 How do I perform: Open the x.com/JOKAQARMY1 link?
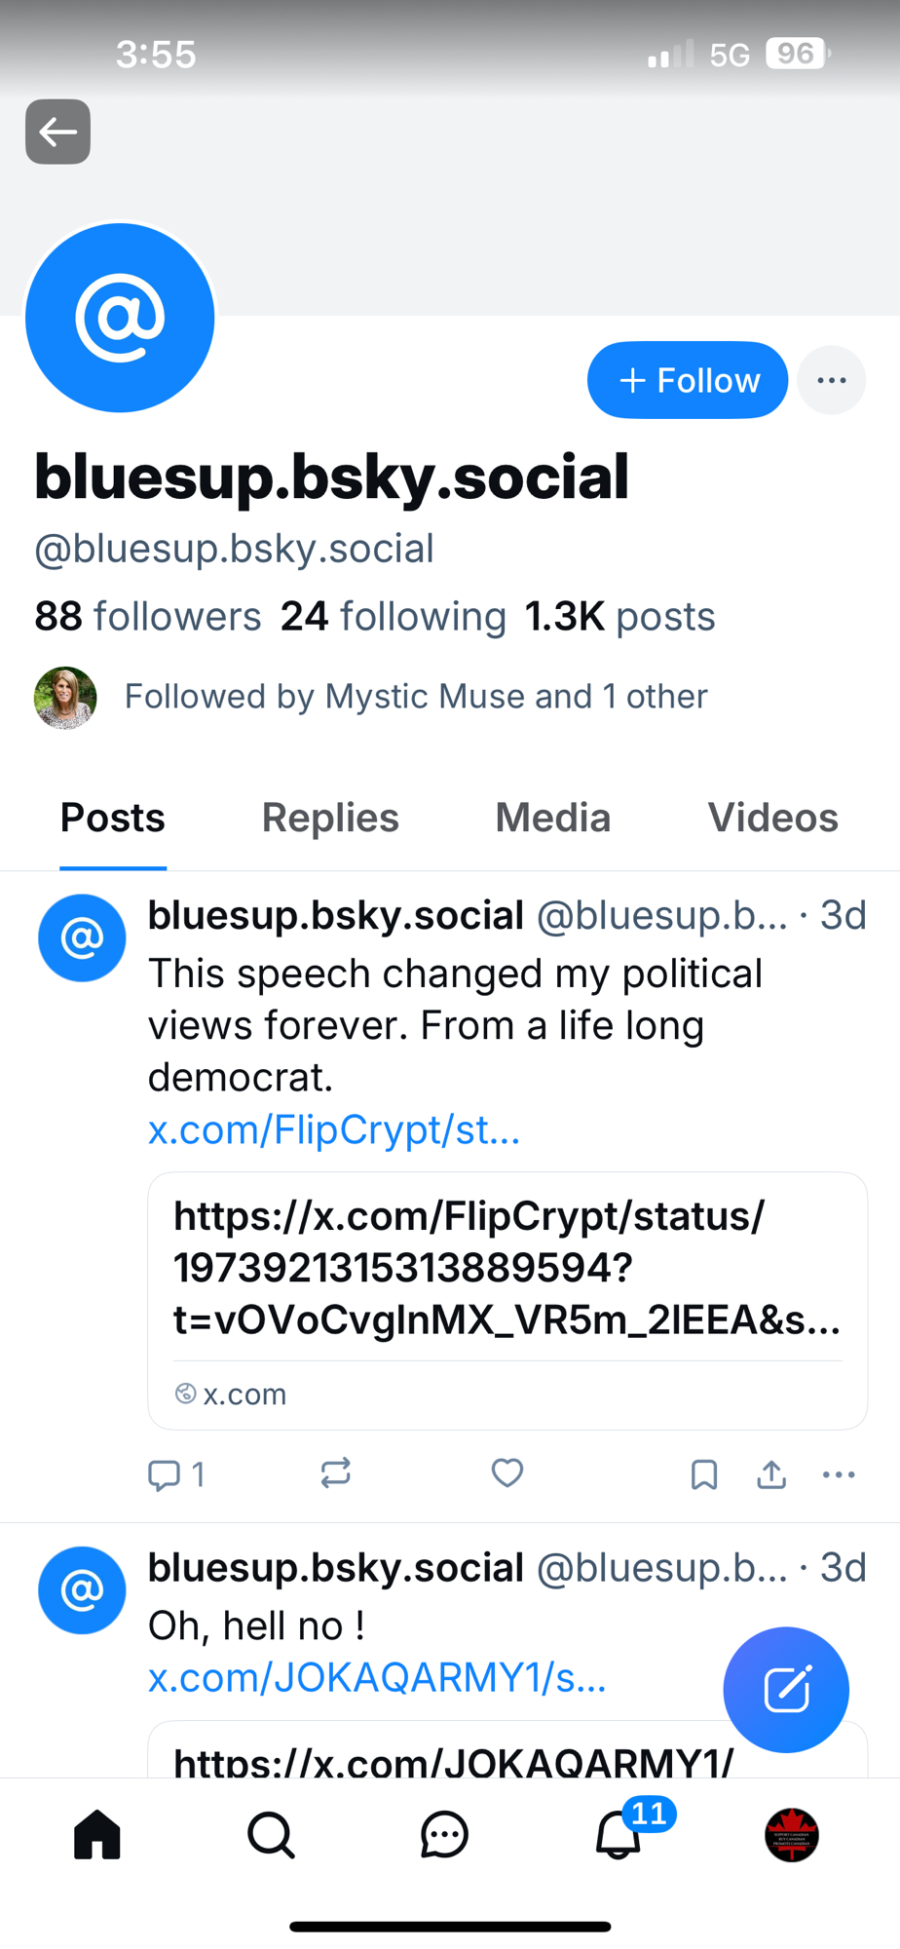tap(377, 1678)
